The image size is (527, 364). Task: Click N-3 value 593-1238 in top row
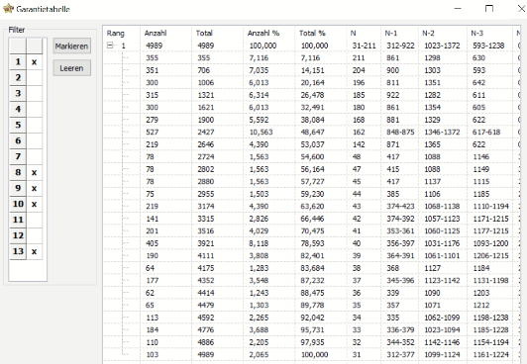click(488, 45)
